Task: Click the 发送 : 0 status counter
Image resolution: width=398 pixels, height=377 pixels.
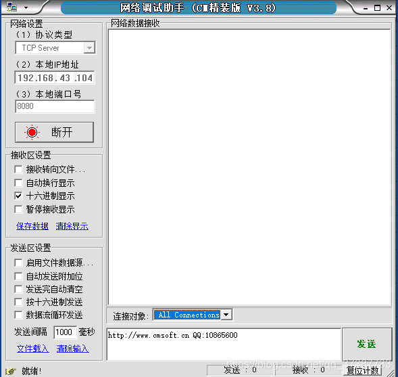Action: (x=240, y=370)
